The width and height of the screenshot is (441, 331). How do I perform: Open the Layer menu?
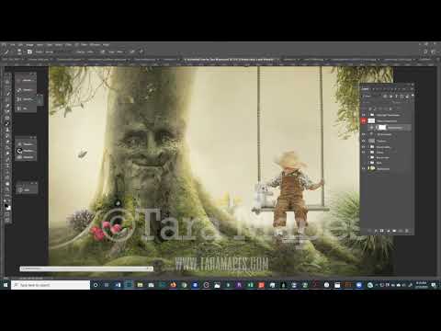pyautogui.click(x=40, y=44)
